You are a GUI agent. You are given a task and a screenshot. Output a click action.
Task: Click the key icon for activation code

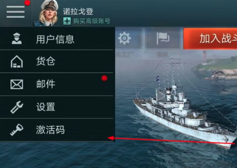(17, 130)
